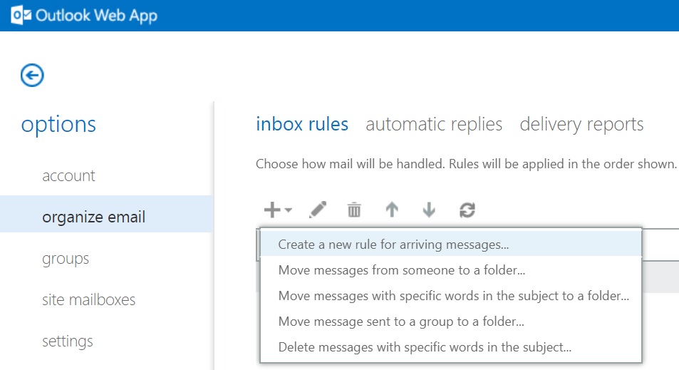Image resolution: width=679 pixels, height=370 pixels.
Task: Click the back arrow icon
Action: [x=33, y=75]
